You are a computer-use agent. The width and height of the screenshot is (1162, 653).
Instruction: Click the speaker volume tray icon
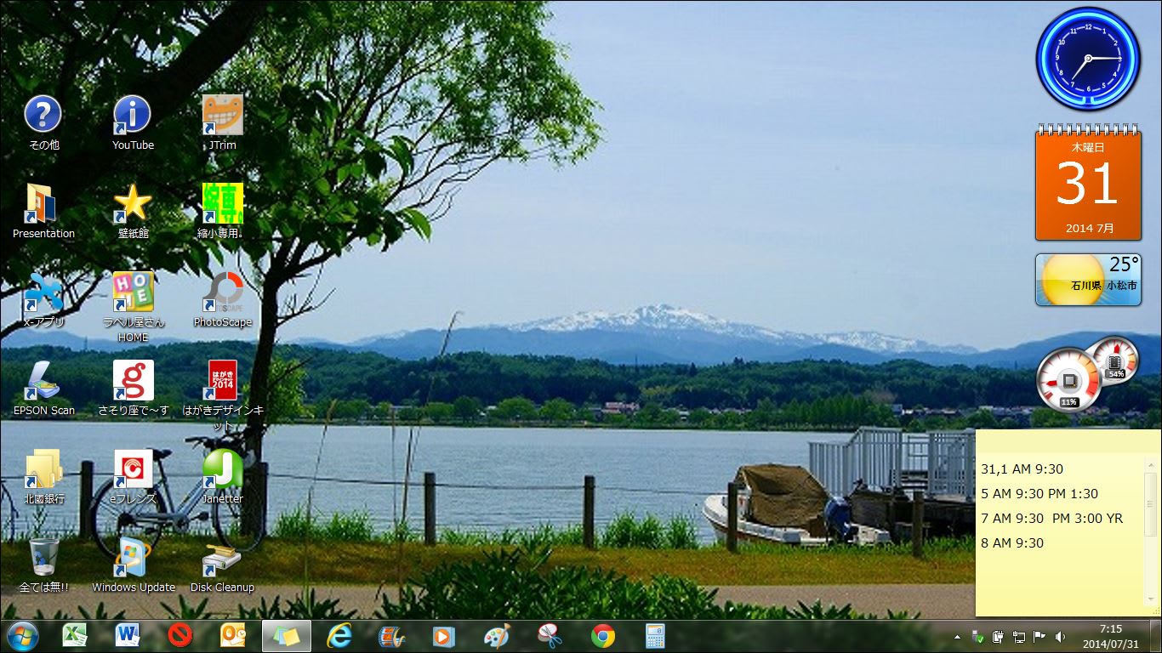(1060, 636)
